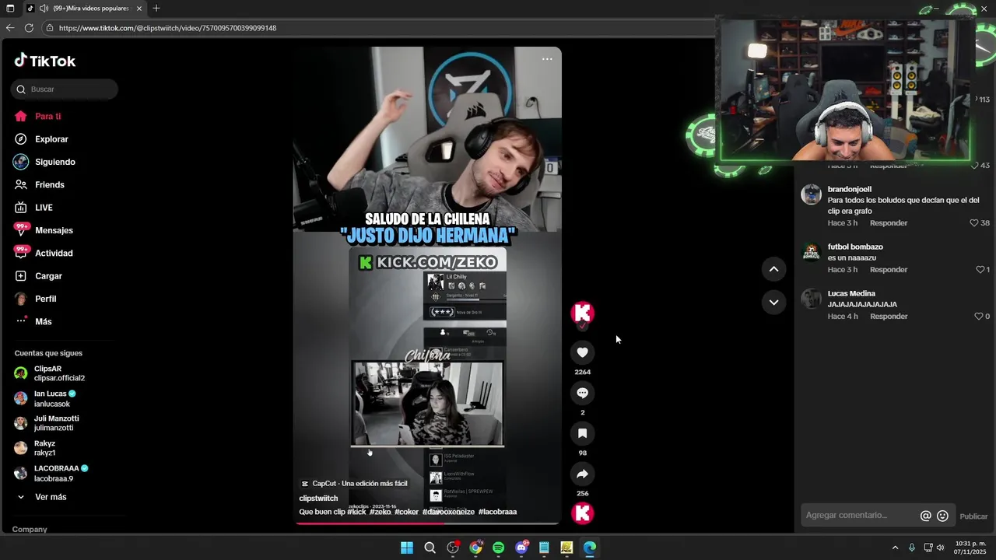Open the #kick hashtag
Image resolution: width=996 pixels, height=560 pixels.
tap(356, 512)
